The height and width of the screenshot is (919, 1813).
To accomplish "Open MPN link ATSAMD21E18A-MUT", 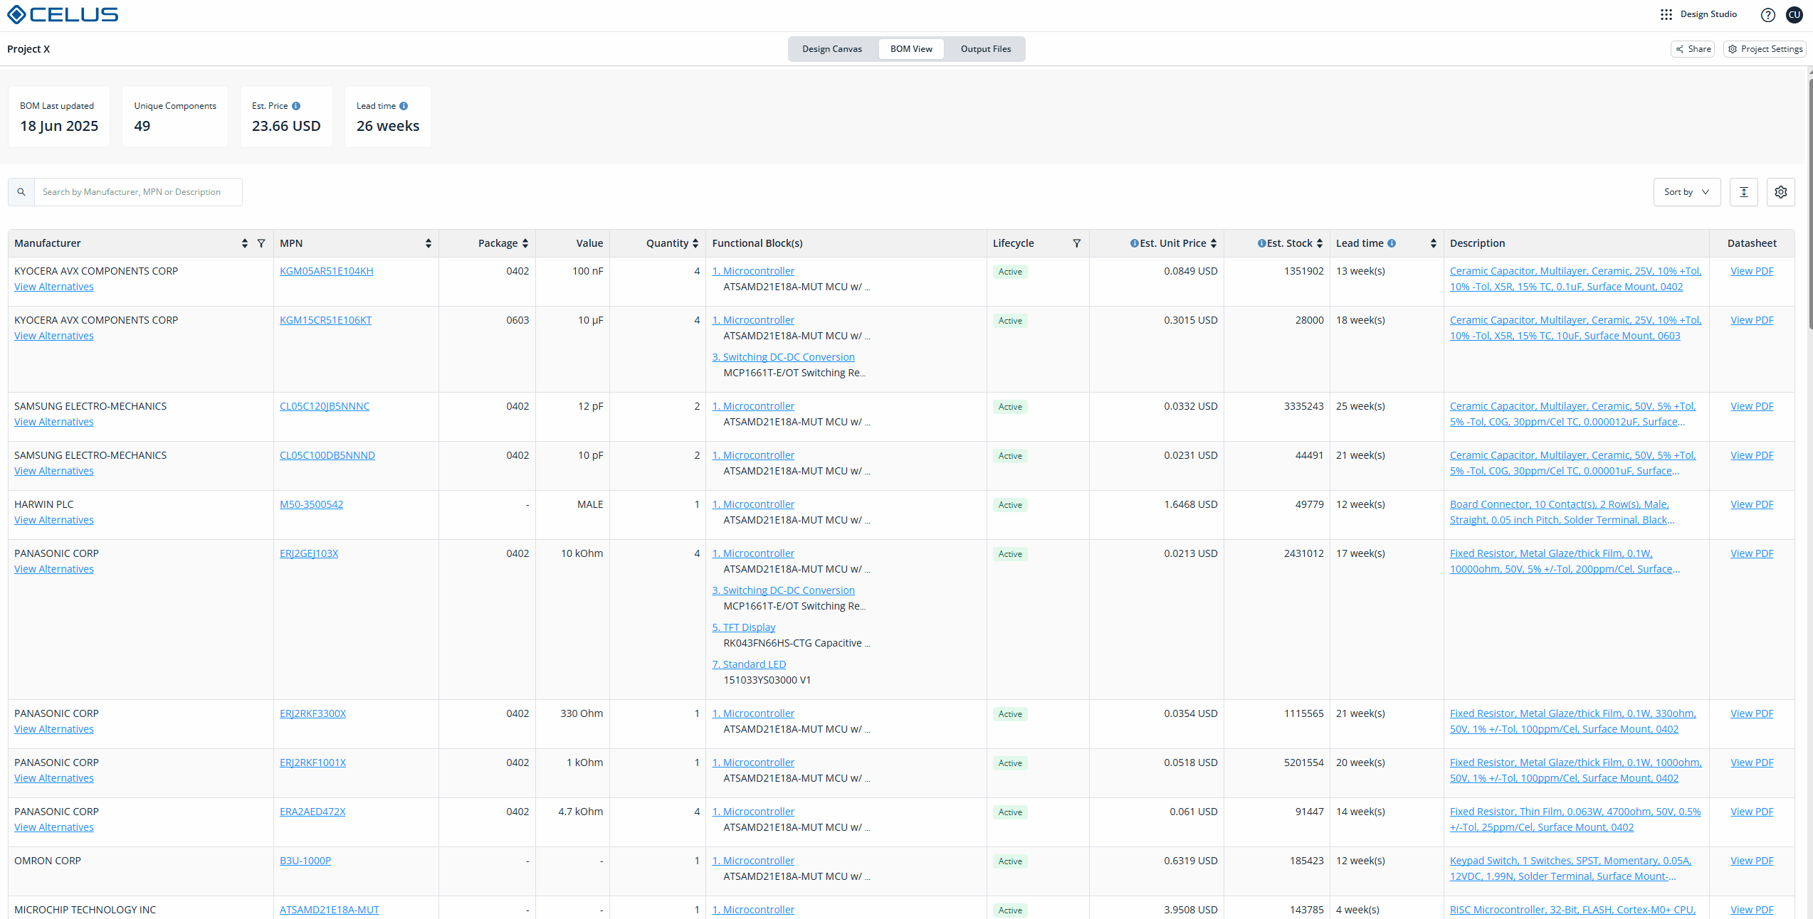I will [330, 910].
